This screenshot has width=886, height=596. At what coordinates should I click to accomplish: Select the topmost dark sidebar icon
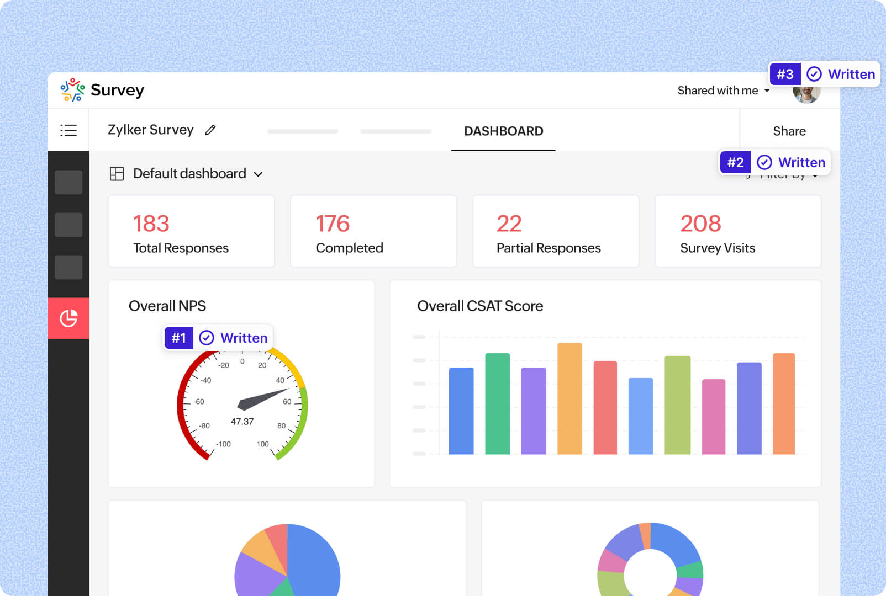68,182
